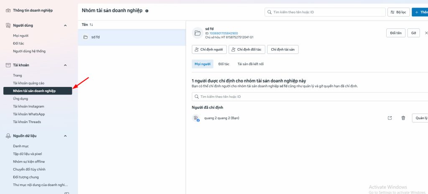Click the sd fd folder icon in list

pyautogui.click(x=85, y=37)
